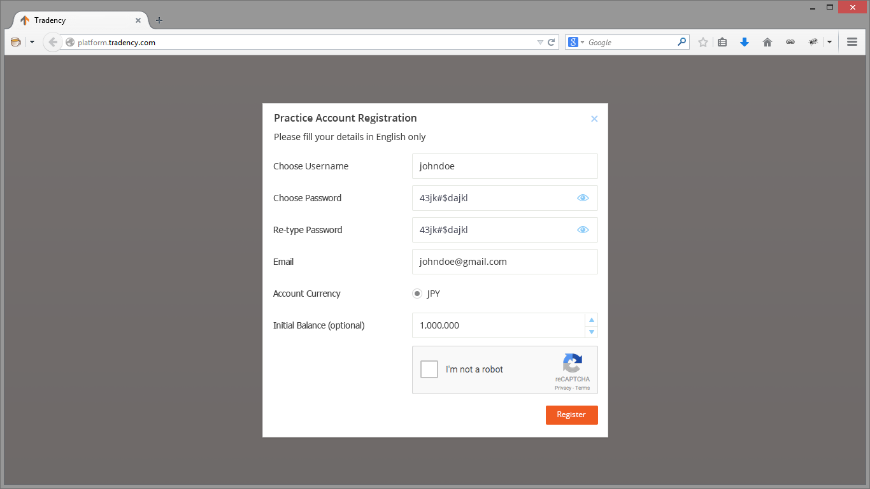Open the Firefox hamburger menu
This screenshot has height=489, width=870.
(x=852, y=43)
